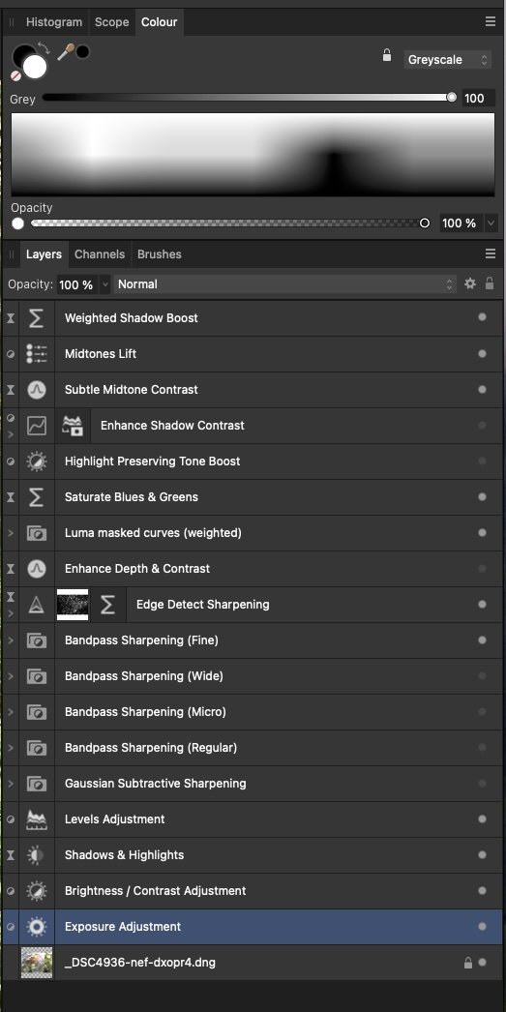This screenshot has height=1012, width=506.
Task: Click the Layers panel lock icon
Action: click(x=490, y=283)
